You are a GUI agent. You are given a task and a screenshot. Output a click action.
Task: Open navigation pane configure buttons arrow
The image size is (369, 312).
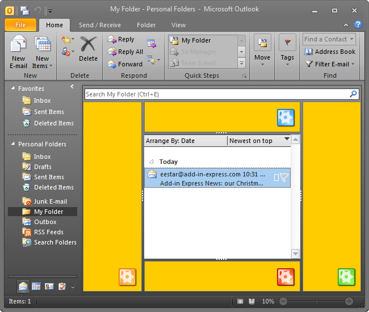pyautogui.click(x=73, y=287)
